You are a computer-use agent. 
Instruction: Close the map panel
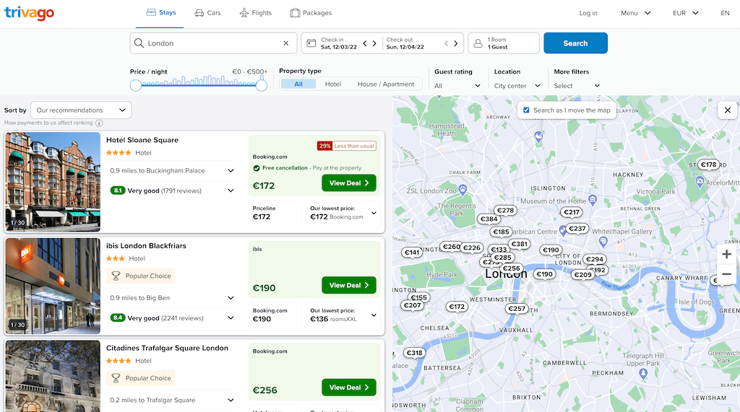[727, 110]
